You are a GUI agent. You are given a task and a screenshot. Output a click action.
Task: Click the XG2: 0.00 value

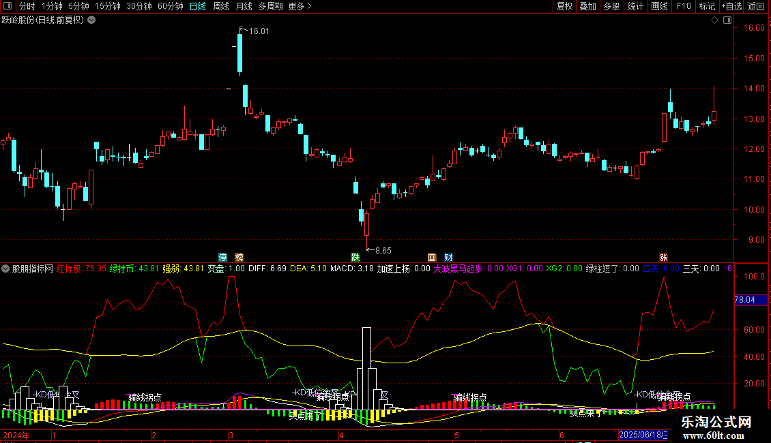564,269
